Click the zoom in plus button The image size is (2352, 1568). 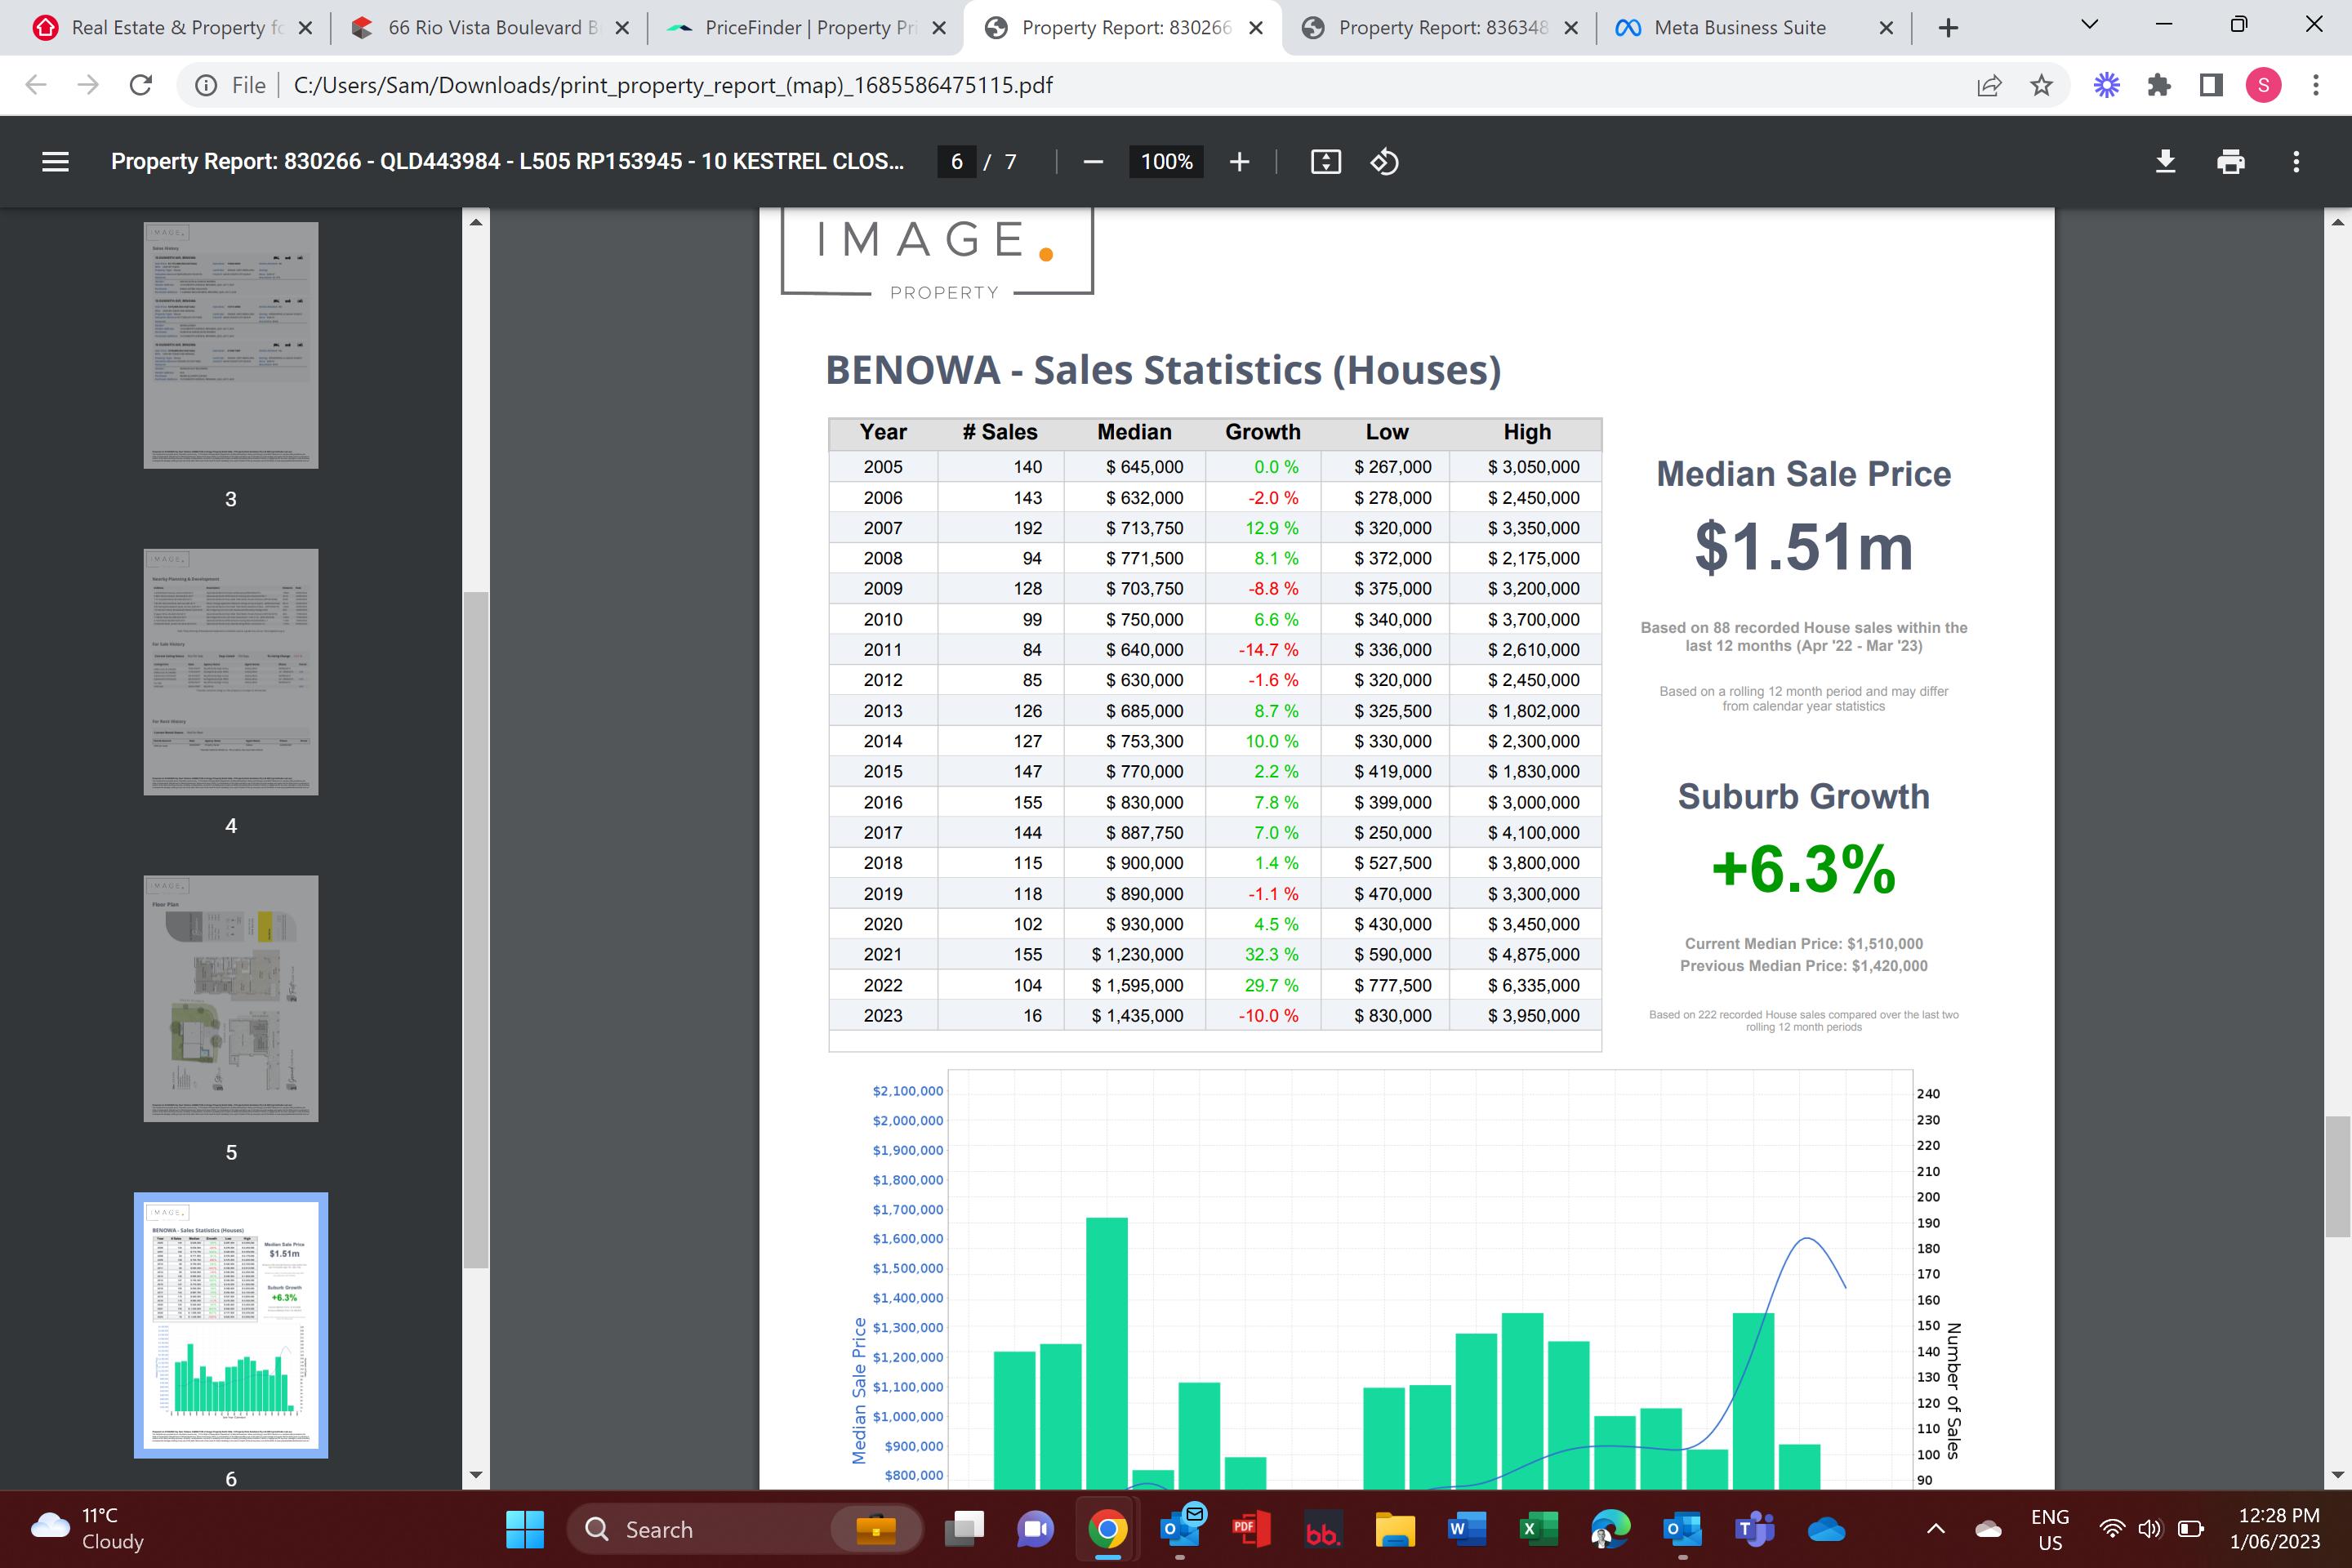pos(1239,161)
